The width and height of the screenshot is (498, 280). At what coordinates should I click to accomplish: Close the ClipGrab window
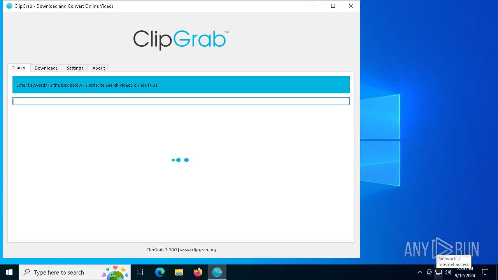tap(351, 6)
